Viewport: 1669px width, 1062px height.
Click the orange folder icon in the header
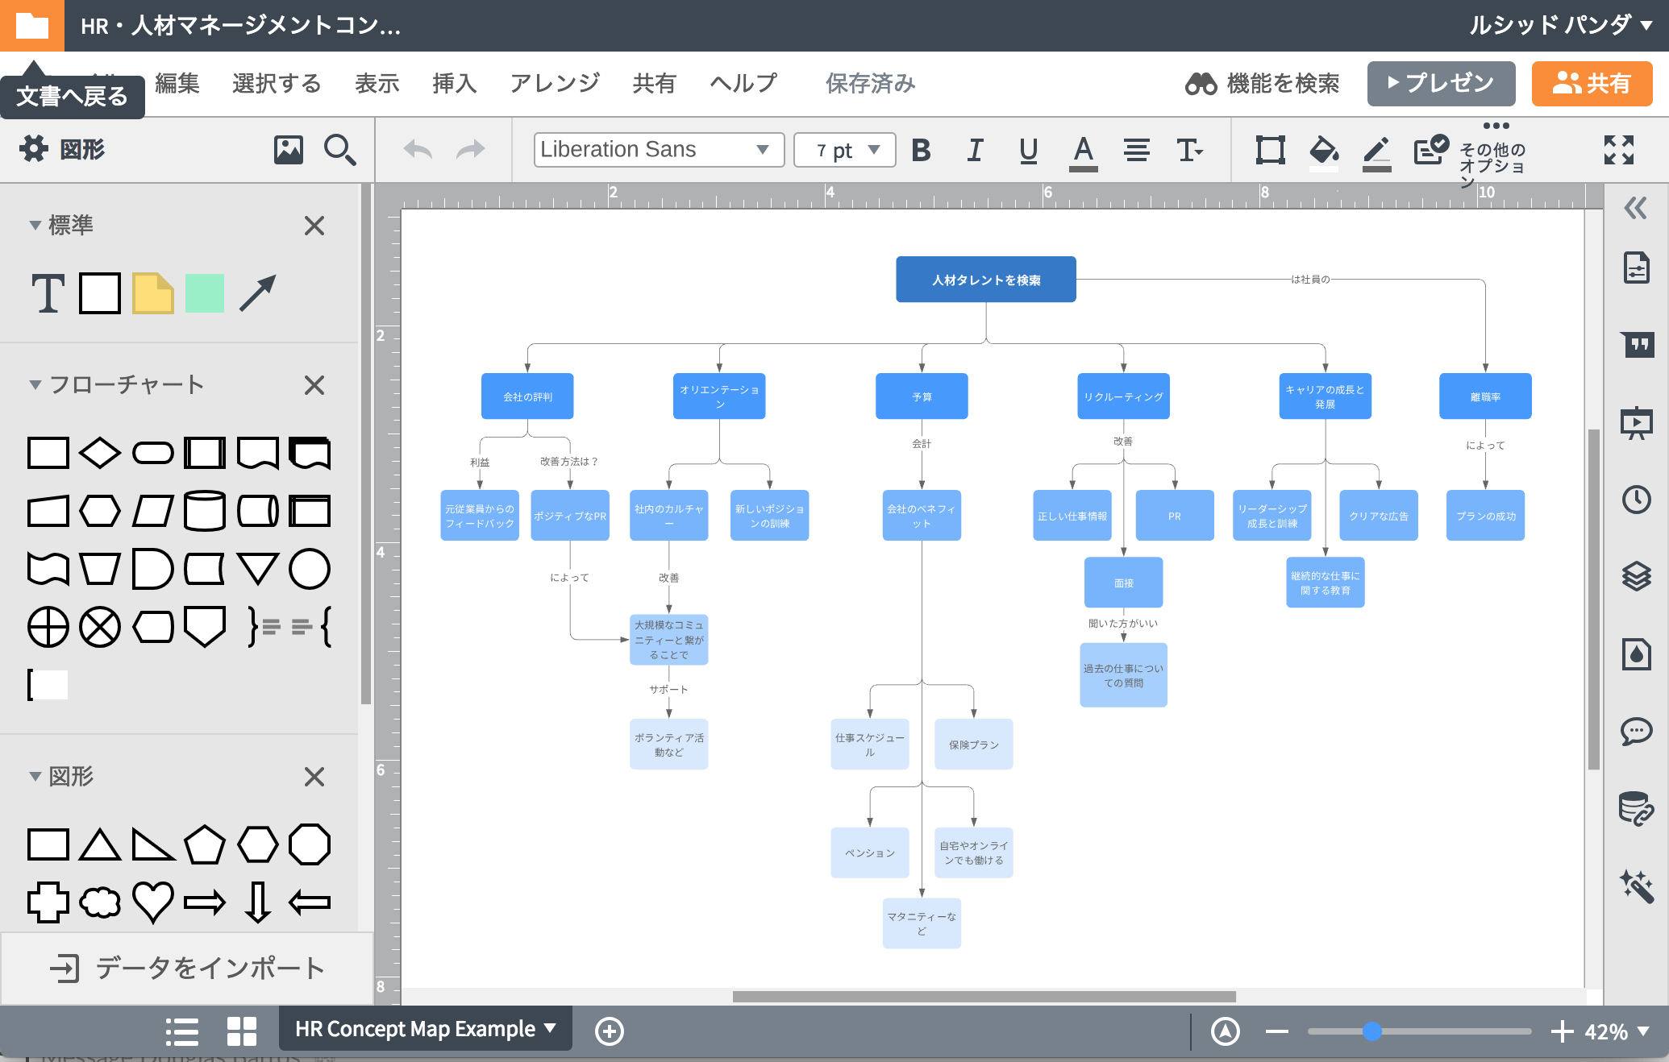(31, 26)
